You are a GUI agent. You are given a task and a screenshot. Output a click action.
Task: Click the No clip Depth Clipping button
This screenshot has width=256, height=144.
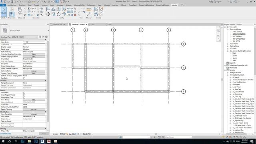point(34,109)
